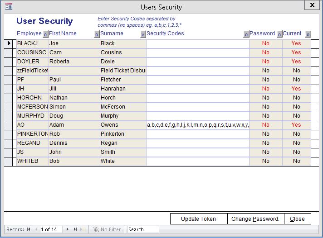This screenshot has height=238, width=323.
Task: Click the sort button beside Employee header
Action: (45, 34)
